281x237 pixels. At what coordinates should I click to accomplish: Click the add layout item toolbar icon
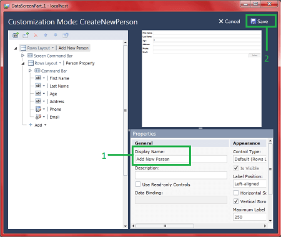click(26, 35)
